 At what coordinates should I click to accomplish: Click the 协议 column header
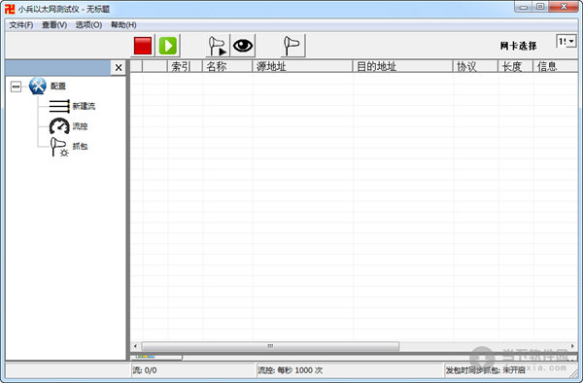point(475,66)
